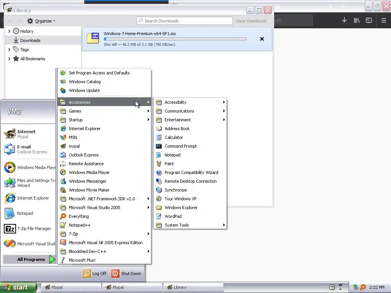This screenshot has width=391, height=293.
Task: Open 7-Zip File Manager pinned item
Action: 28,229
